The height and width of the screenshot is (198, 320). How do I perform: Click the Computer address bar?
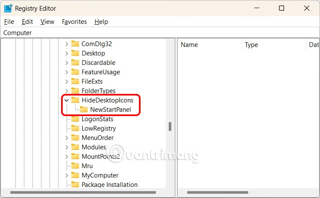[160, 32]
